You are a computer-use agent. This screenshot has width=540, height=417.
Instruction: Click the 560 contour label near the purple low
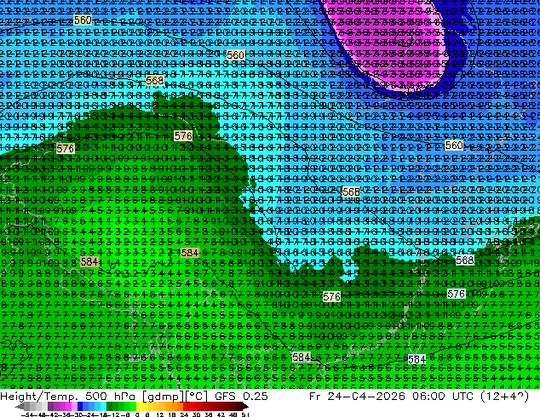click(236, 54)
